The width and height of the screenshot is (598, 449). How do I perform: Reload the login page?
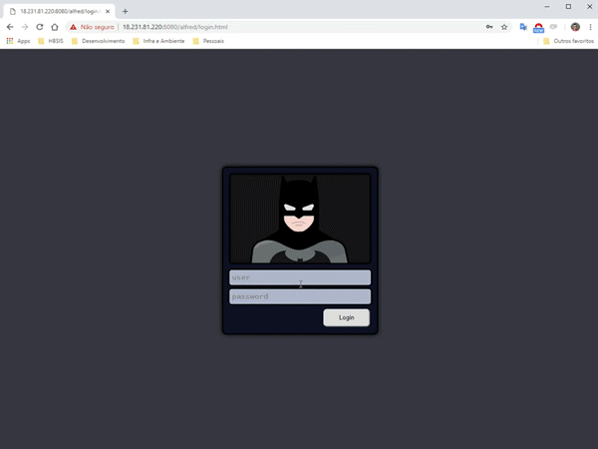[40, 27]
